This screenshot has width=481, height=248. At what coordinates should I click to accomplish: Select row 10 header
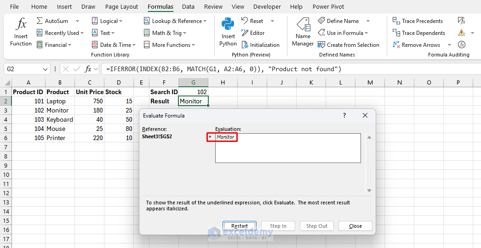click(6, 175)
